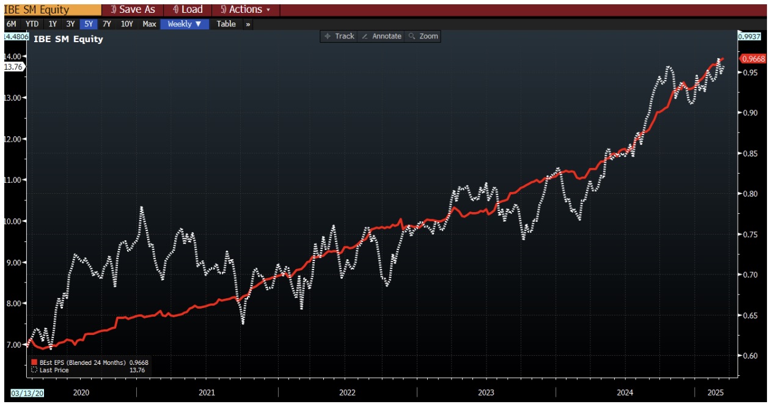Select the 10Y range tab

[127, 24]
